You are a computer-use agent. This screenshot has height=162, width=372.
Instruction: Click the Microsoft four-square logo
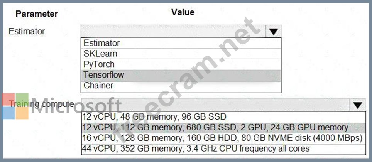(15, 106)
